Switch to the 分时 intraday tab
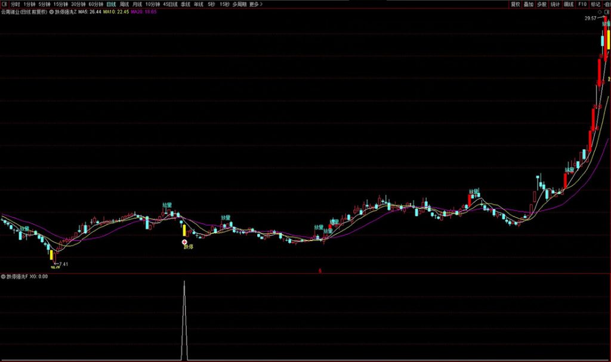This screenshot has width=611, height=362. pos(16,4)
